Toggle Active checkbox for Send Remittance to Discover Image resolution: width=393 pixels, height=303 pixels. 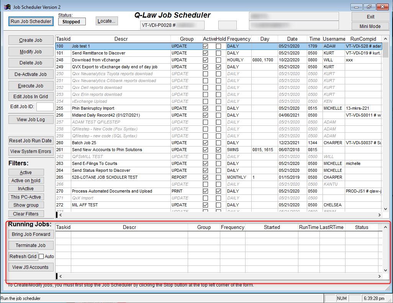[x=206, y=53]
